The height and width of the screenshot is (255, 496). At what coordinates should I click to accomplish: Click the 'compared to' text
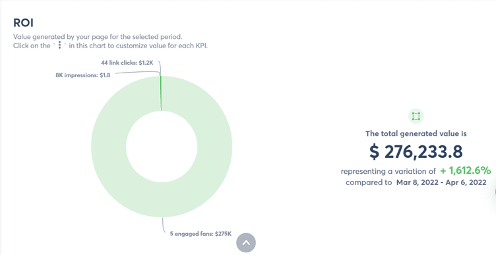tap(369, 183)
